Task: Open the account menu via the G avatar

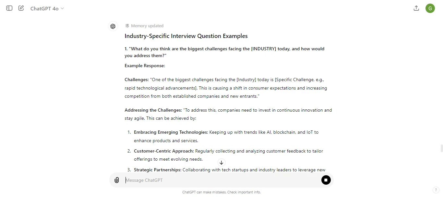Action: [x=430, y=8]
